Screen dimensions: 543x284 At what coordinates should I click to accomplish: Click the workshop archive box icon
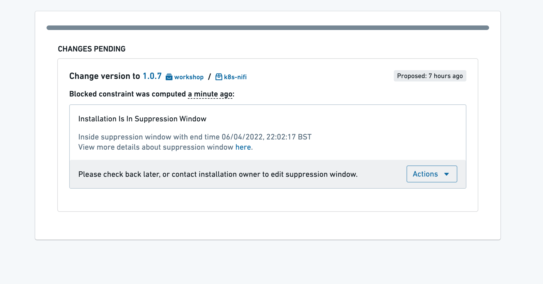(x=169, y=77)
